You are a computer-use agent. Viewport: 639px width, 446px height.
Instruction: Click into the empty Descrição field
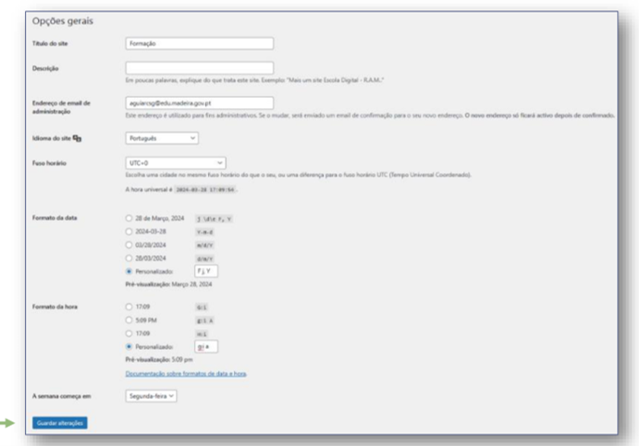[x=199, y=68]
